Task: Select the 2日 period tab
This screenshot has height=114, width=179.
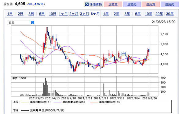Action: [20, 14]
